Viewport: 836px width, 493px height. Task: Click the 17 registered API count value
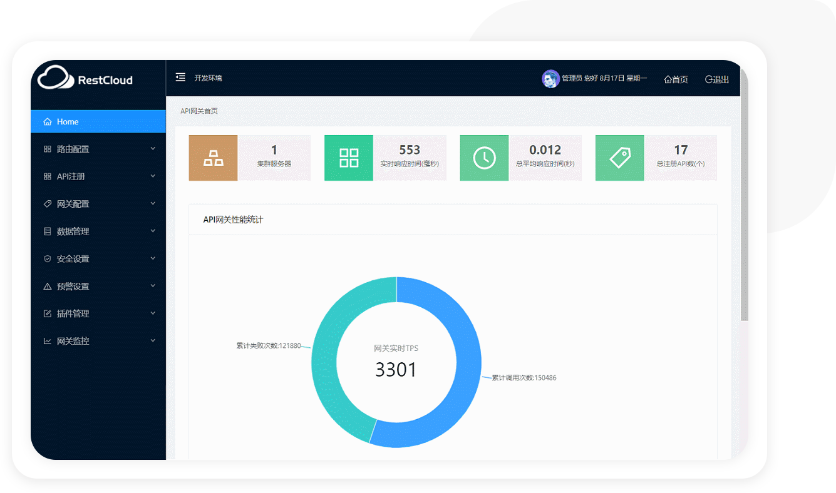tap(681, 150)
